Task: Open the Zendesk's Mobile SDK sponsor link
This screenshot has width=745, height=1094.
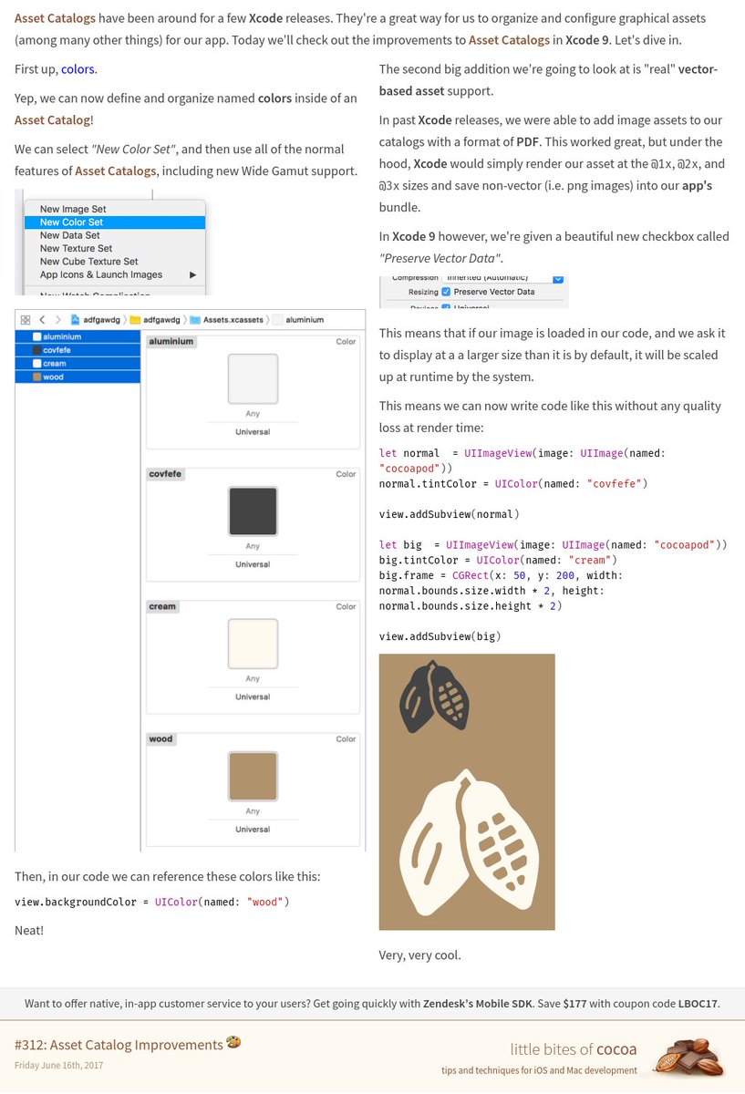Action: click(478, 1003)
